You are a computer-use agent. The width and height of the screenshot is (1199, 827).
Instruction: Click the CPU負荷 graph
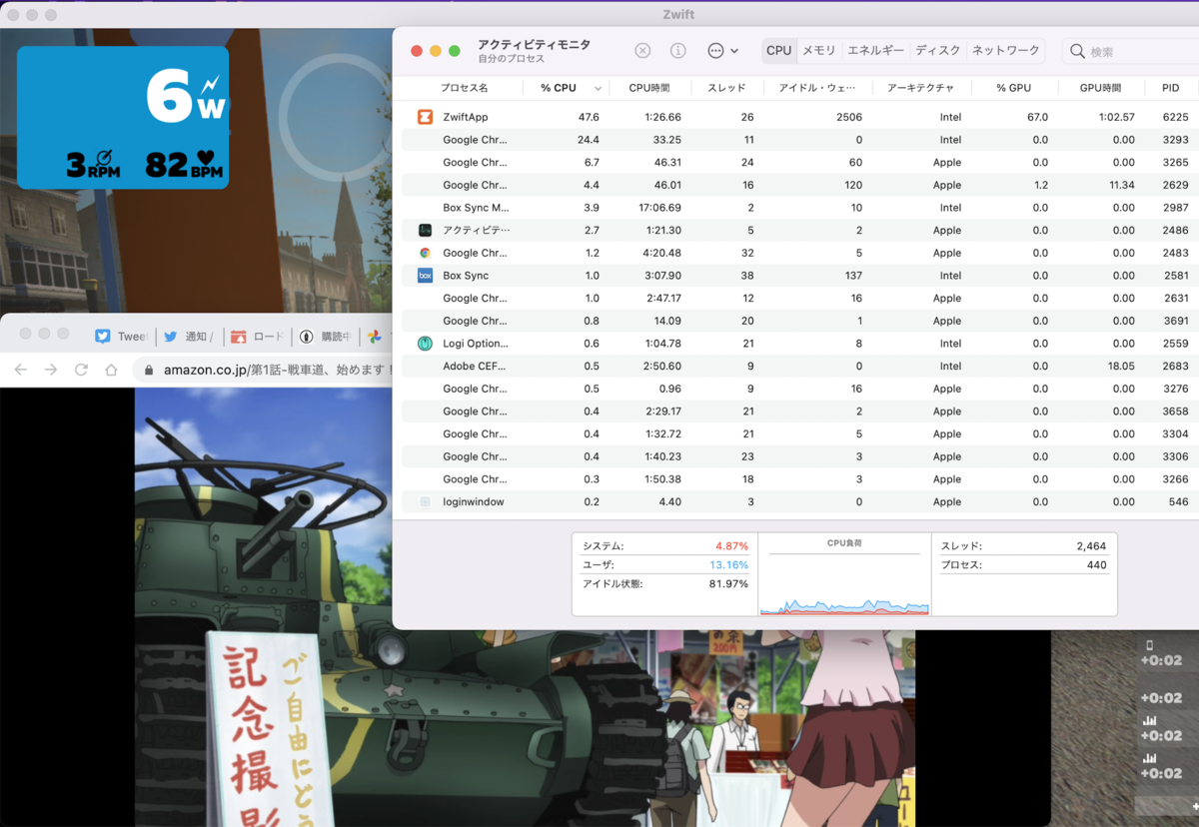tap(844, 584)
